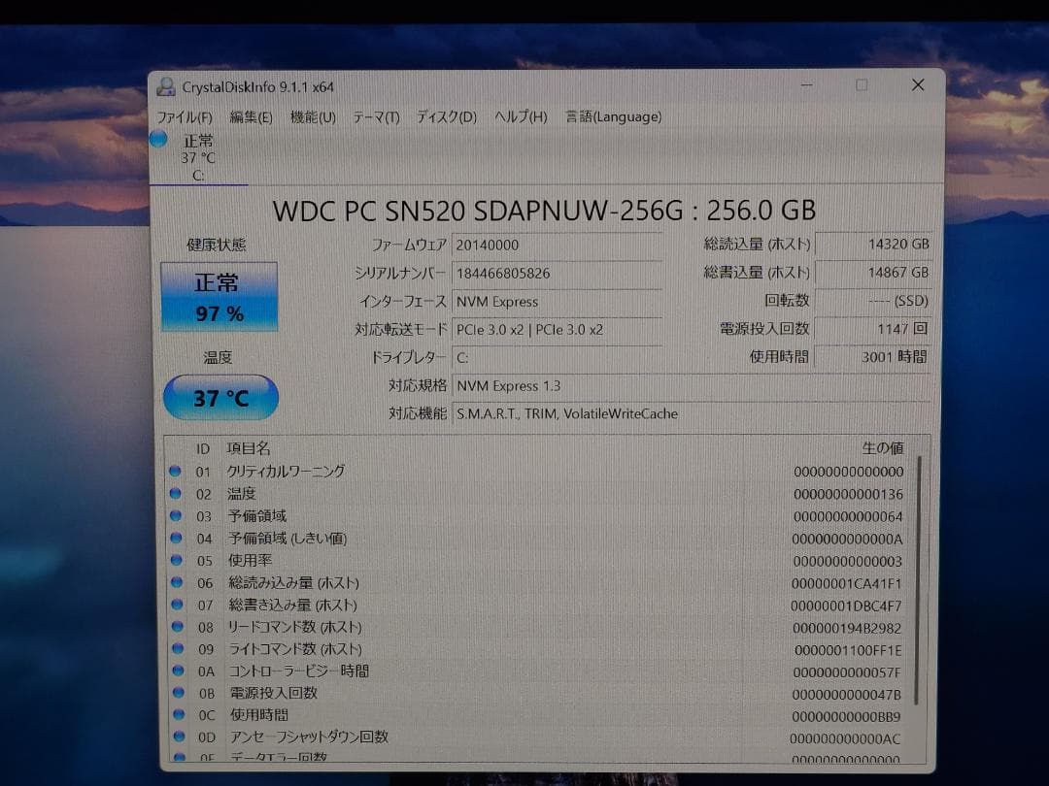
Task: Click the status icon next to 使用率
Action: (x=177, y=561)
